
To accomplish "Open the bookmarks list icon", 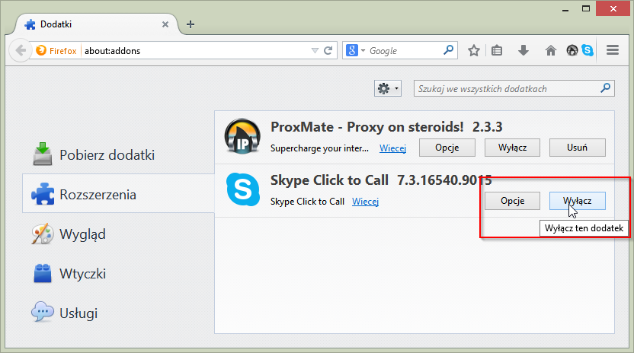I will coord(497,51).
